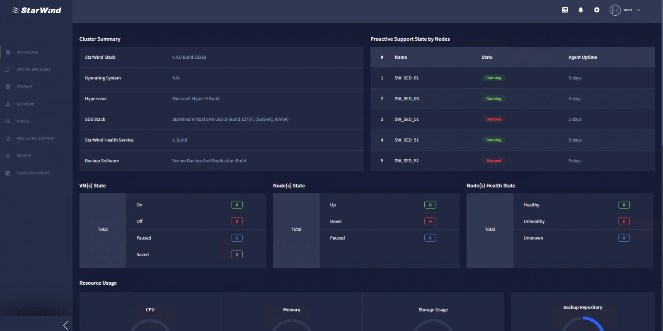Click Healthy count badge
The width and height of the screenshot is (663, 331).
pyautogui.click(x=624, y=205)
